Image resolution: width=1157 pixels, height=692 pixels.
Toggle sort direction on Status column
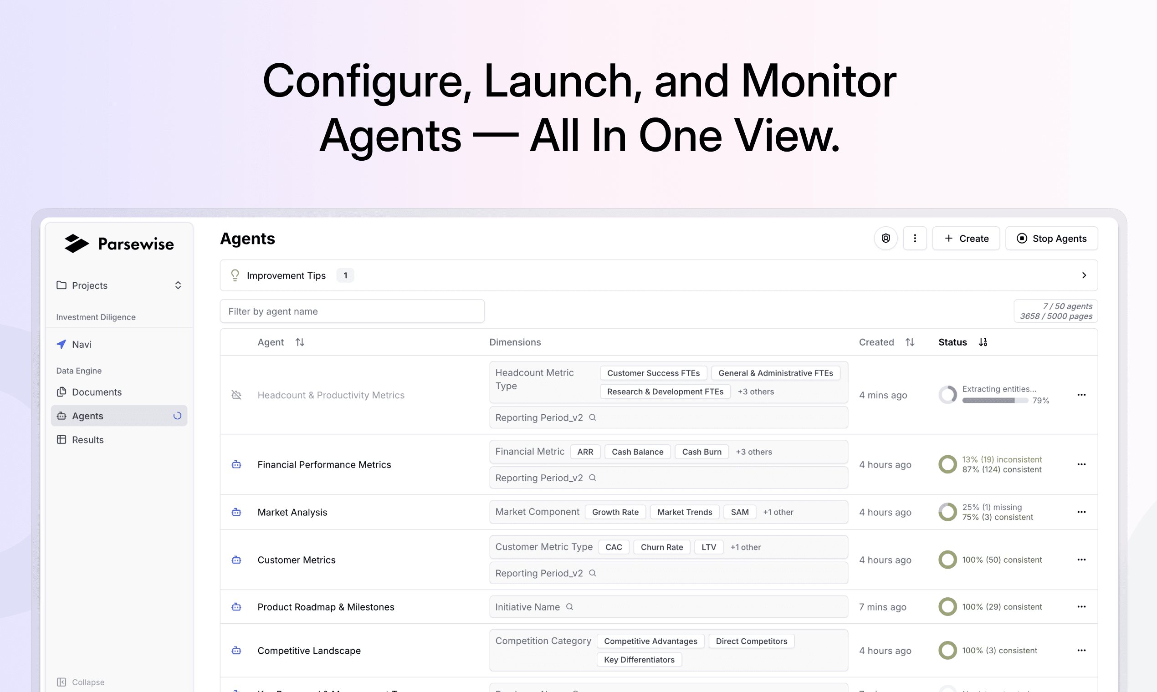coord(983,342)
